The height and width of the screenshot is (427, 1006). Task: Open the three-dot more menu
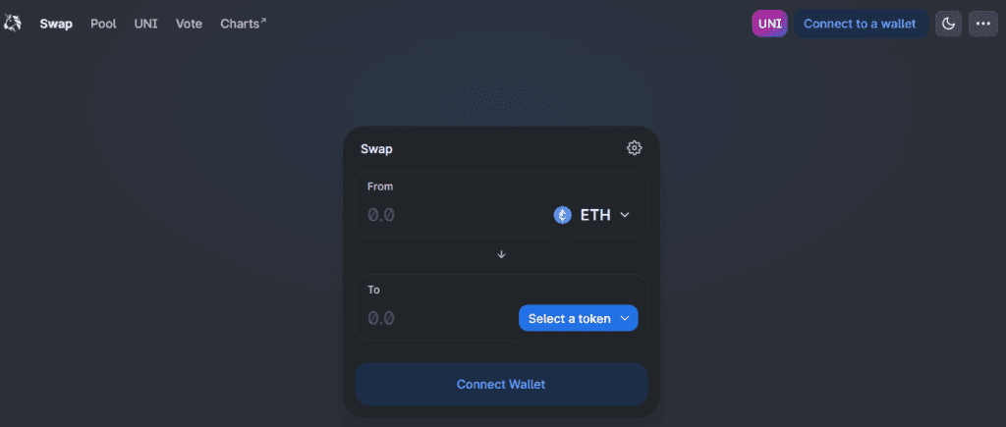pyautogui.click(x=982, y=24)
